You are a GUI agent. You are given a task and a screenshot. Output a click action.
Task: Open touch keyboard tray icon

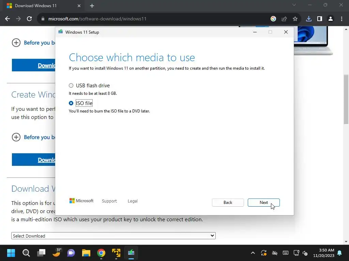286,253
